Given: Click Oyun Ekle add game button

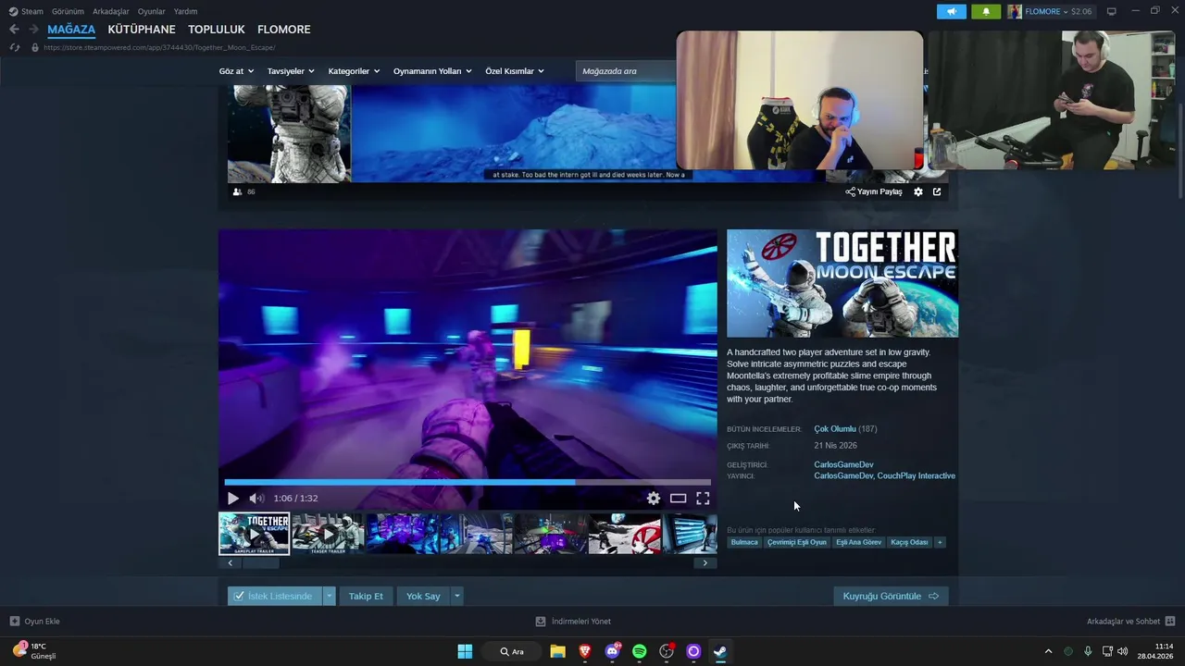Looking at the screenshot, I should coord(35,622).
